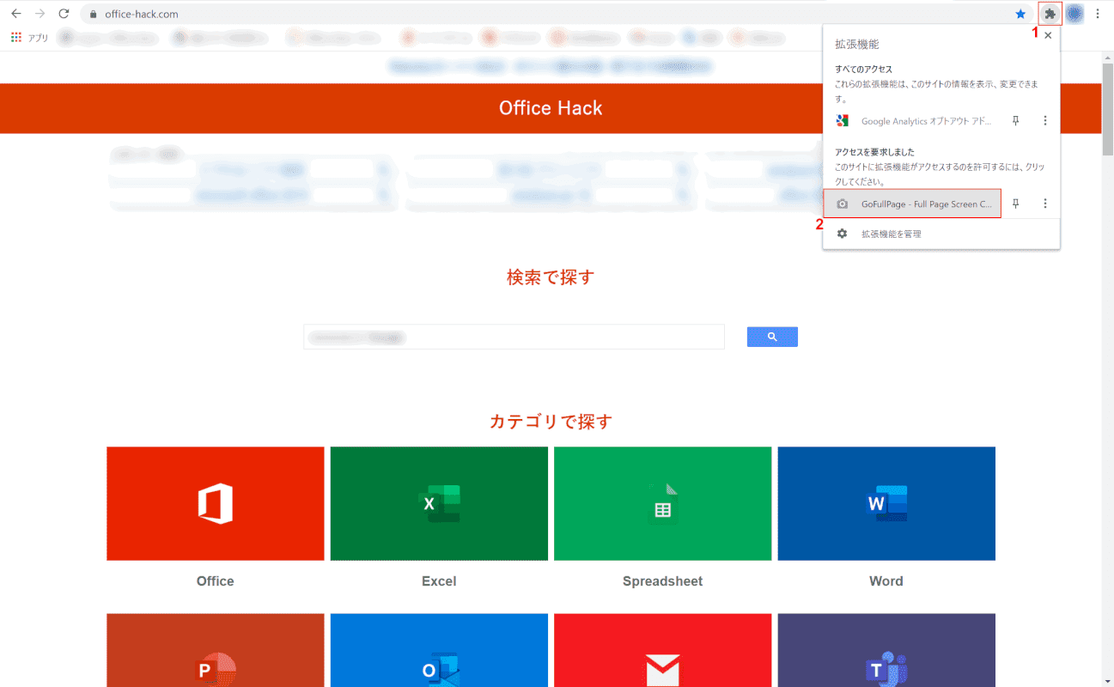This screenshot has width=1114, height=687.
Task: Open the Chrome three-dot menu
Action: 1098,14
